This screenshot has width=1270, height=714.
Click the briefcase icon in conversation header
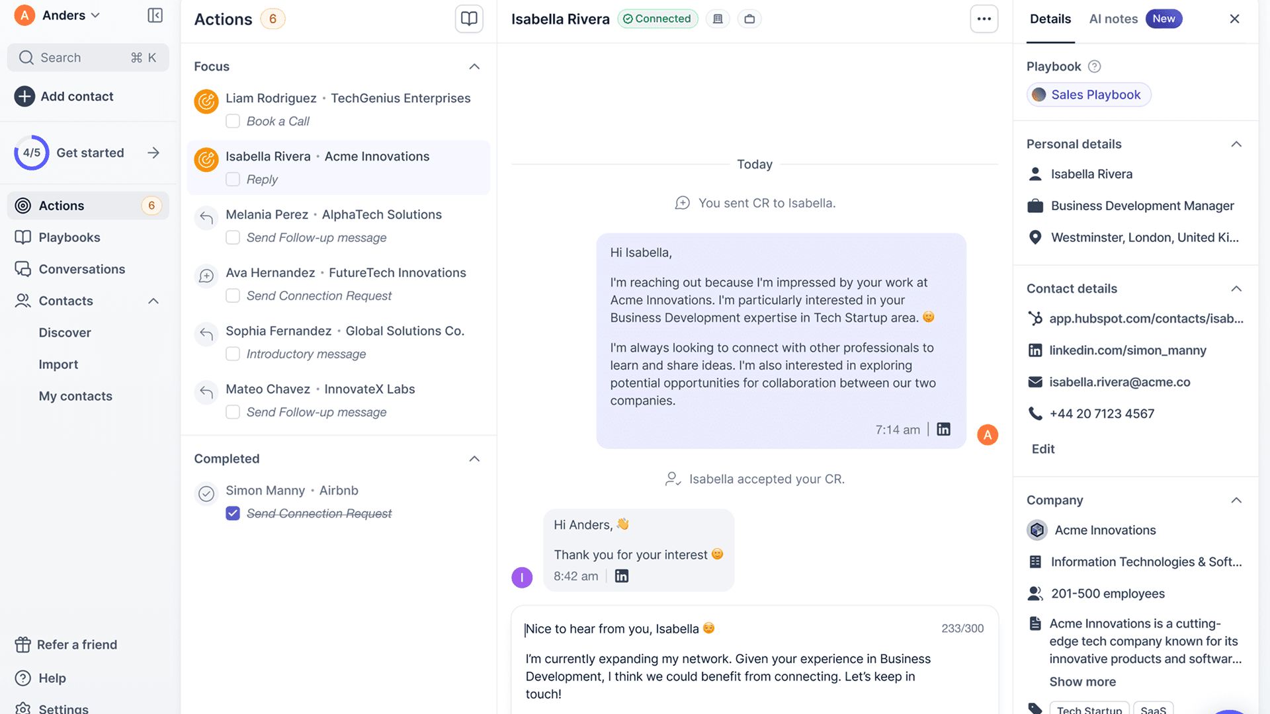749,19
